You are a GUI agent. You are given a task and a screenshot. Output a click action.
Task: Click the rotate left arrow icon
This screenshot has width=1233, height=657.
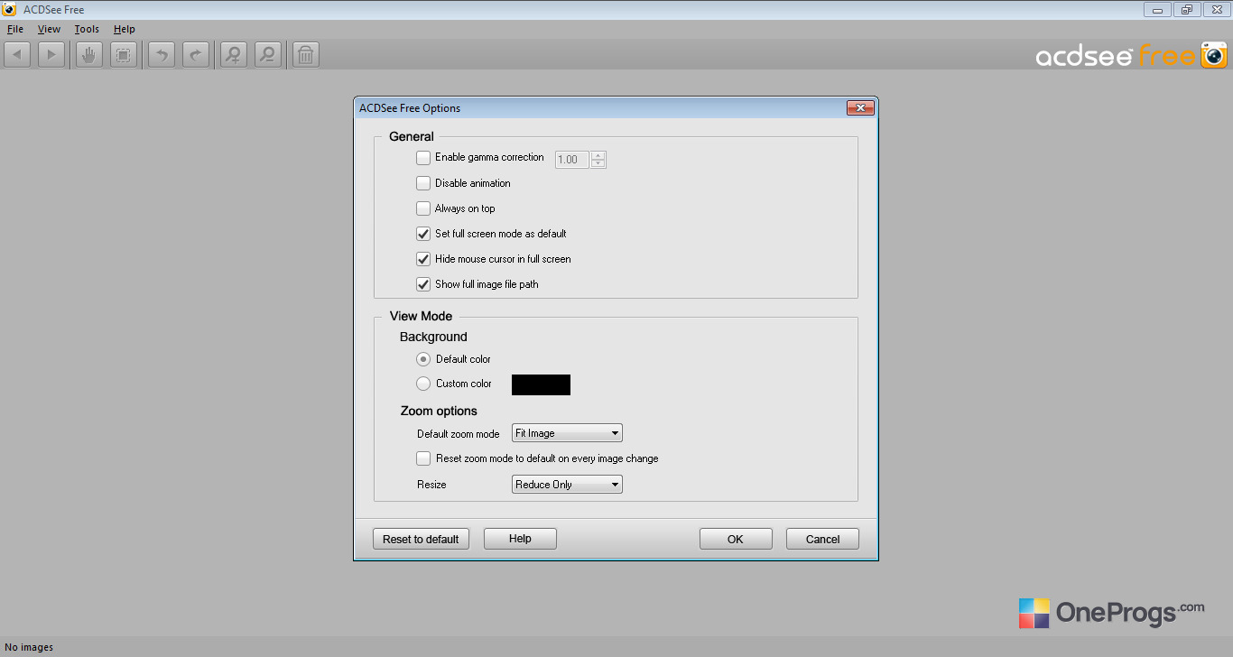pyautogui.click(x=162, y=55)
